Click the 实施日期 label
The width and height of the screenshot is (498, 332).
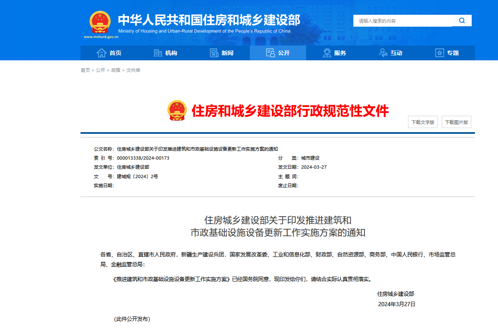coord(104,185)
